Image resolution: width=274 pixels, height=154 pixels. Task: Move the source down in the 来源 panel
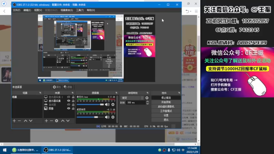68,121
